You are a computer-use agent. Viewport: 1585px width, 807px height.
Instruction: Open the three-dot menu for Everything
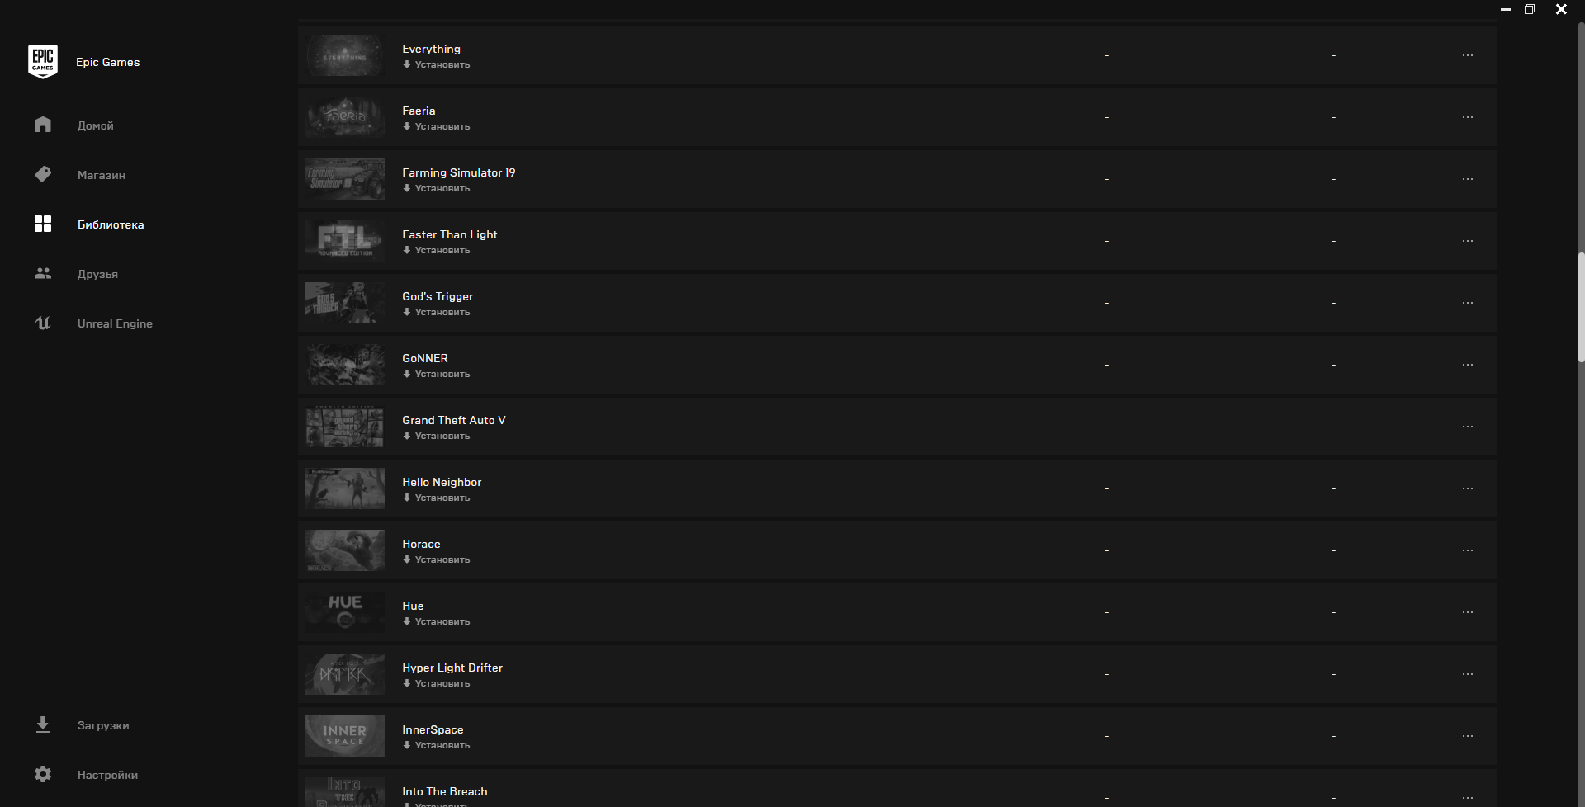point(1467,55)
